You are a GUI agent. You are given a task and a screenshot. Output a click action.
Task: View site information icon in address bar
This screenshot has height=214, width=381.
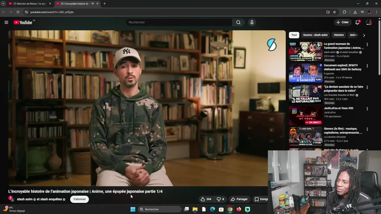click(x=26, y=12)
